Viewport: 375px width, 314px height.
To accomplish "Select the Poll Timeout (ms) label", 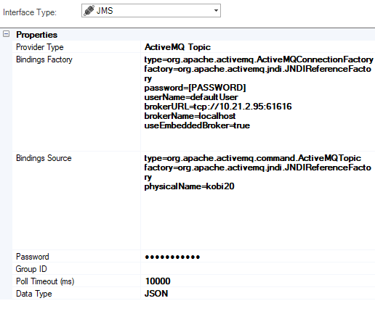I will point(45,281).
